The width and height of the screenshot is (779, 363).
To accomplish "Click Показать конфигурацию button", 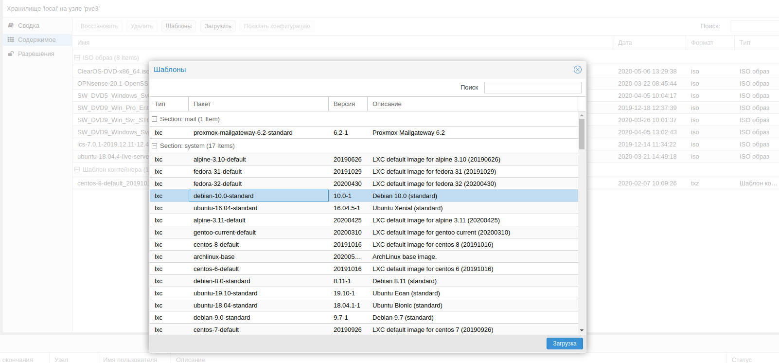I will 277,26.
